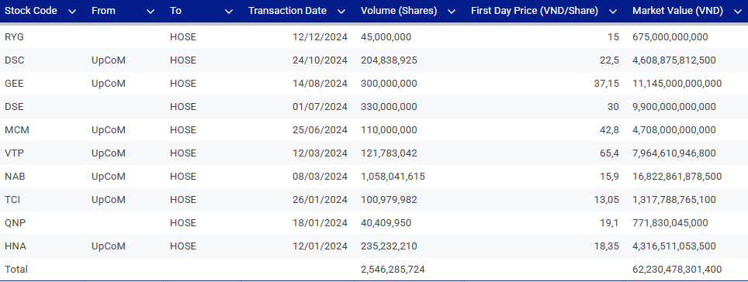
Task: Click transaction date 24/10/2024
Action: pos(320,60)
